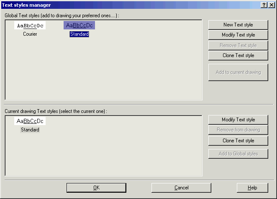Clone Text style in Current drawing section

pos(238,141)
